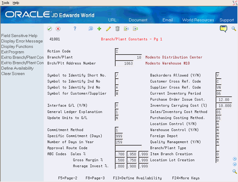Click the red X cancel icon
Viewport: 238px width, 182px height.
coord(58,29)
